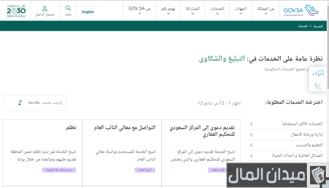Click the إمارة منطقة مكة المكرمة tag
This screenshot has width=329, height=188.
click(x=59, y=170)
